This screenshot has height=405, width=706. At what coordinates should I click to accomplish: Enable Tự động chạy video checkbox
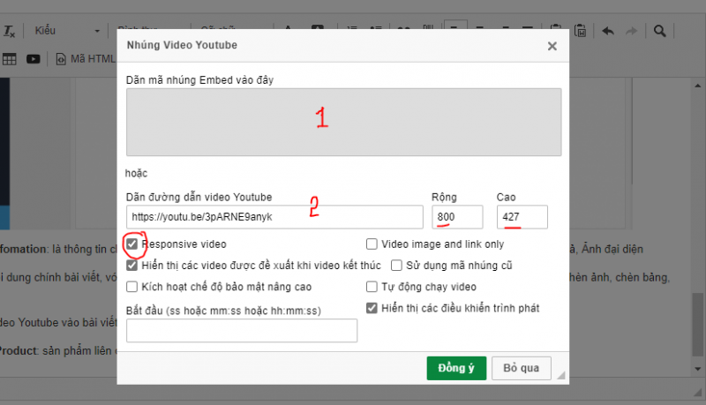(x=372, y=287)
